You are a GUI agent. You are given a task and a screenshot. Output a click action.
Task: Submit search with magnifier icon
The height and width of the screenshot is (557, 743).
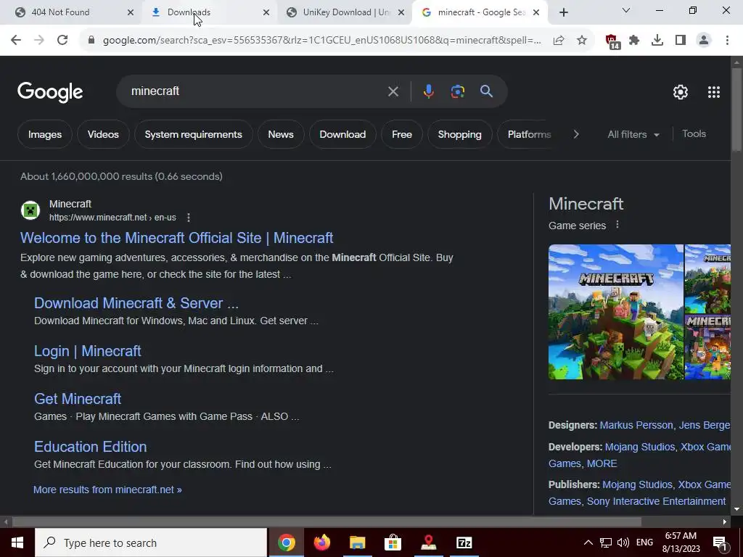(x=486, y=91)
